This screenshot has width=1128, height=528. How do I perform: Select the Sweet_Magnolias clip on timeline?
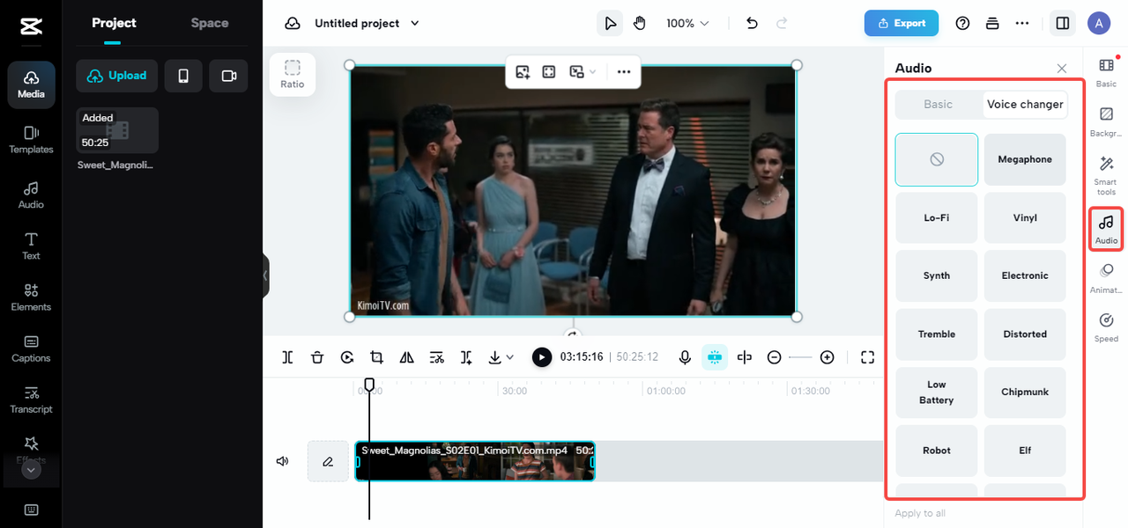tap(475, 461)
